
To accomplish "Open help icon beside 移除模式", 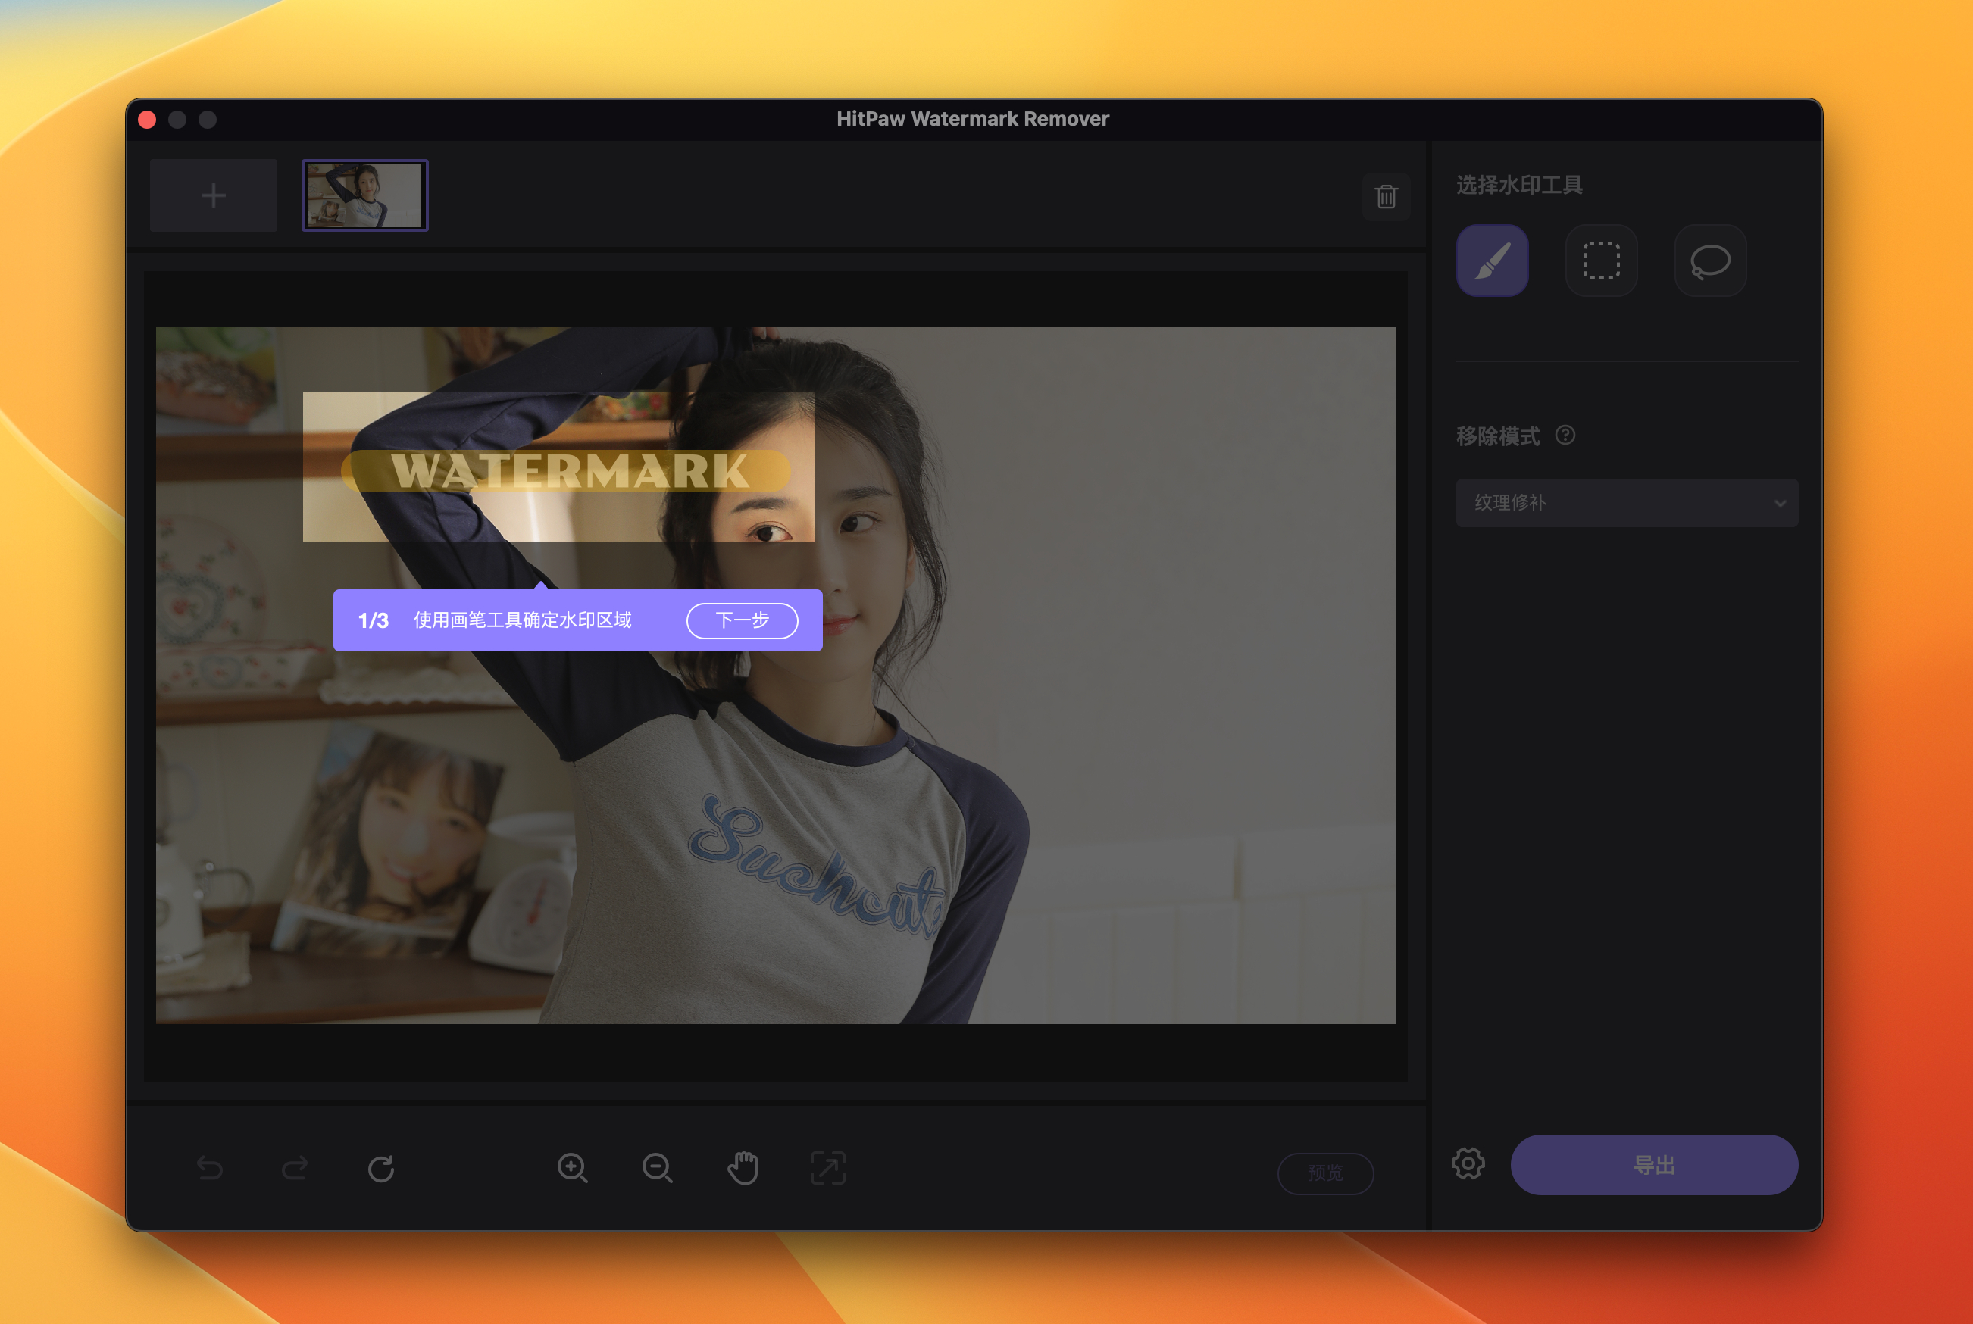I will tap(1565, 435).
